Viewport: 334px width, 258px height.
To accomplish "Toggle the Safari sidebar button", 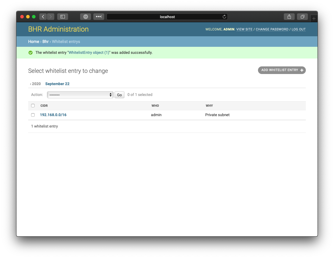I will tap(63, 17).
